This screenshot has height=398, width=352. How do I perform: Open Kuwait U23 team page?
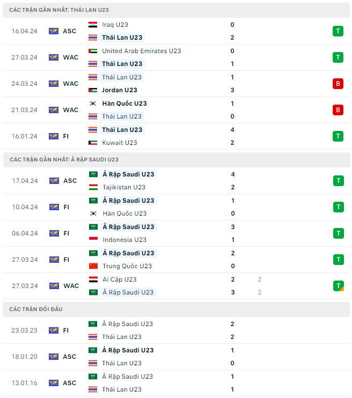click(120, 143)
